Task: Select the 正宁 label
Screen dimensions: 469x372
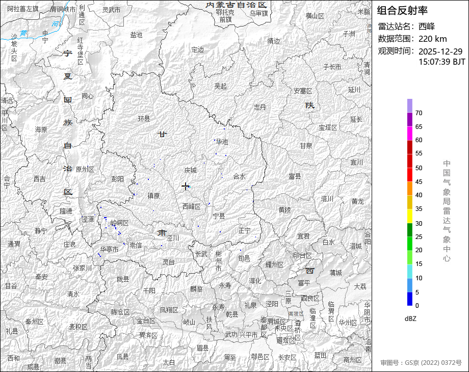Action: (x=245, y=230)
